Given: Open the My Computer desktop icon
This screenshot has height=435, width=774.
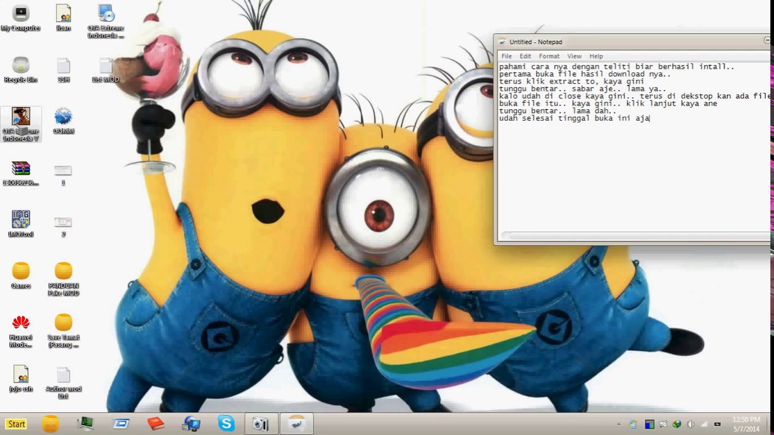Looking at the screenshot, I should pyautogui.click(x=21, y=19).
